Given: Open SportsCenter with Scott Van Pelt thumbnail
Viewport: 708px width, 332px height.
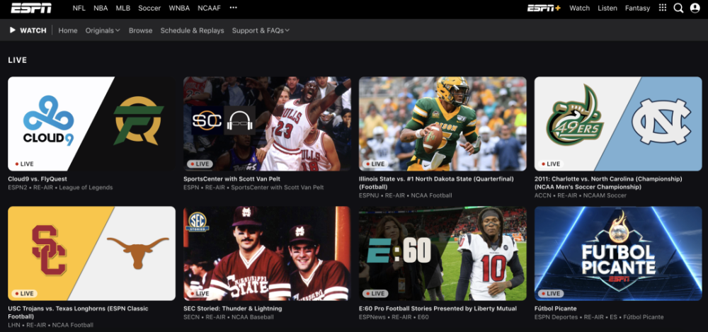Looking at the screenshot, I should tap(267, 124).
